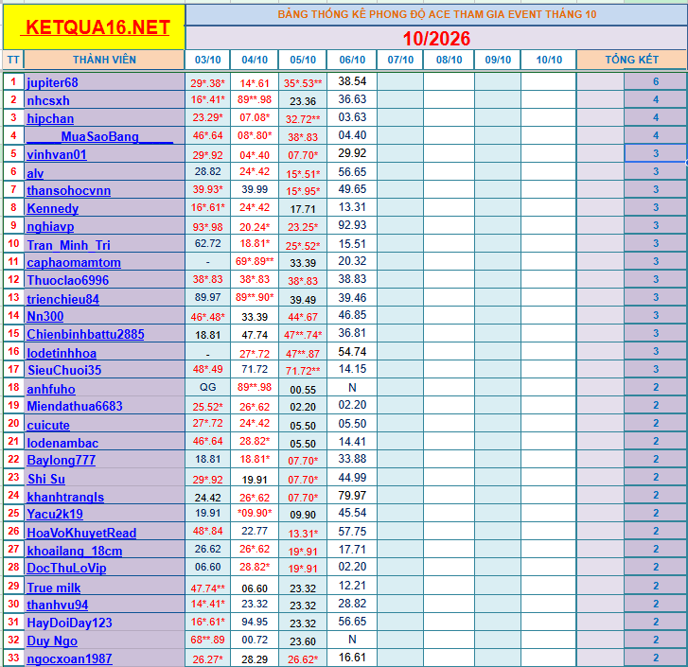
Task: Open SieuChuoi35 member link
Action: point(64,370)
